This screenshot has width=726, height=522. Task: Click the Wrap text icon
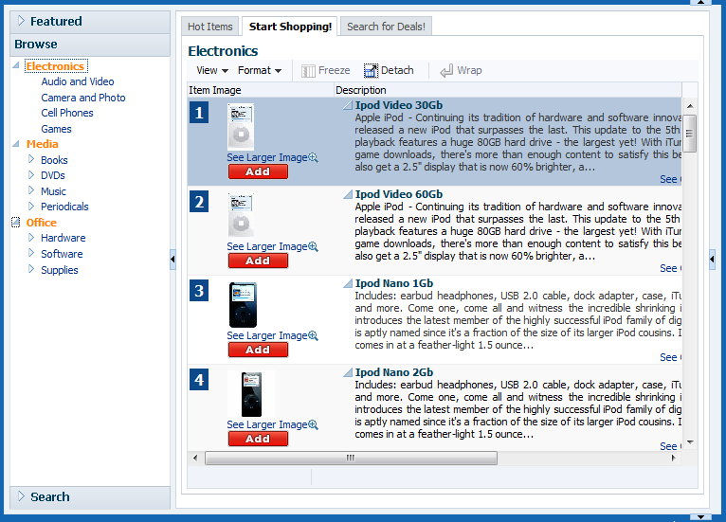coord(446,71)
